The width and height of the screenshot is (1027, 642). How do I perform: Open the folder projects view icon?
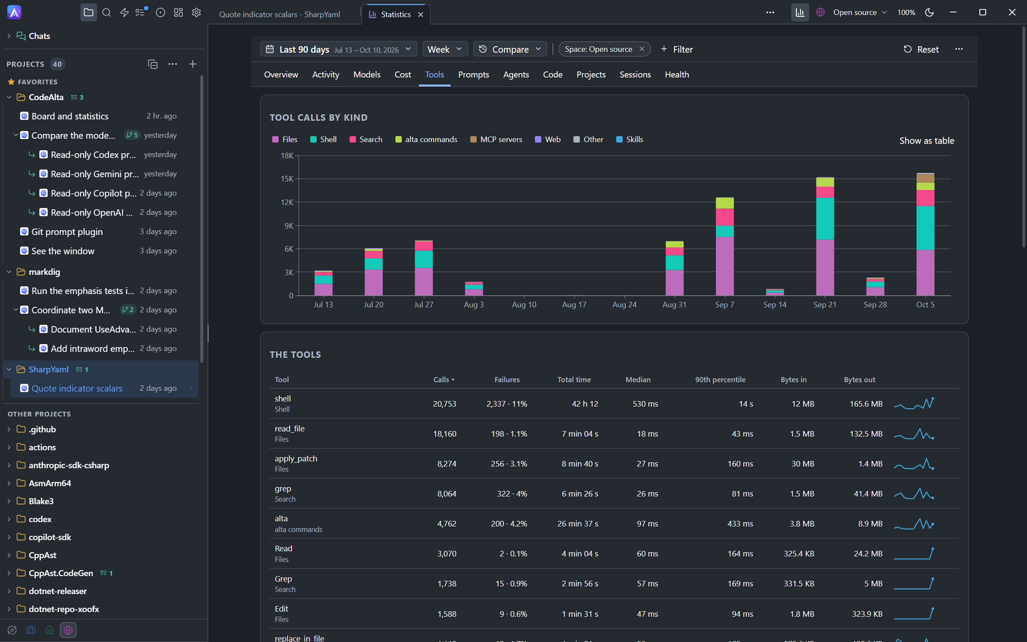pos(89,13)
